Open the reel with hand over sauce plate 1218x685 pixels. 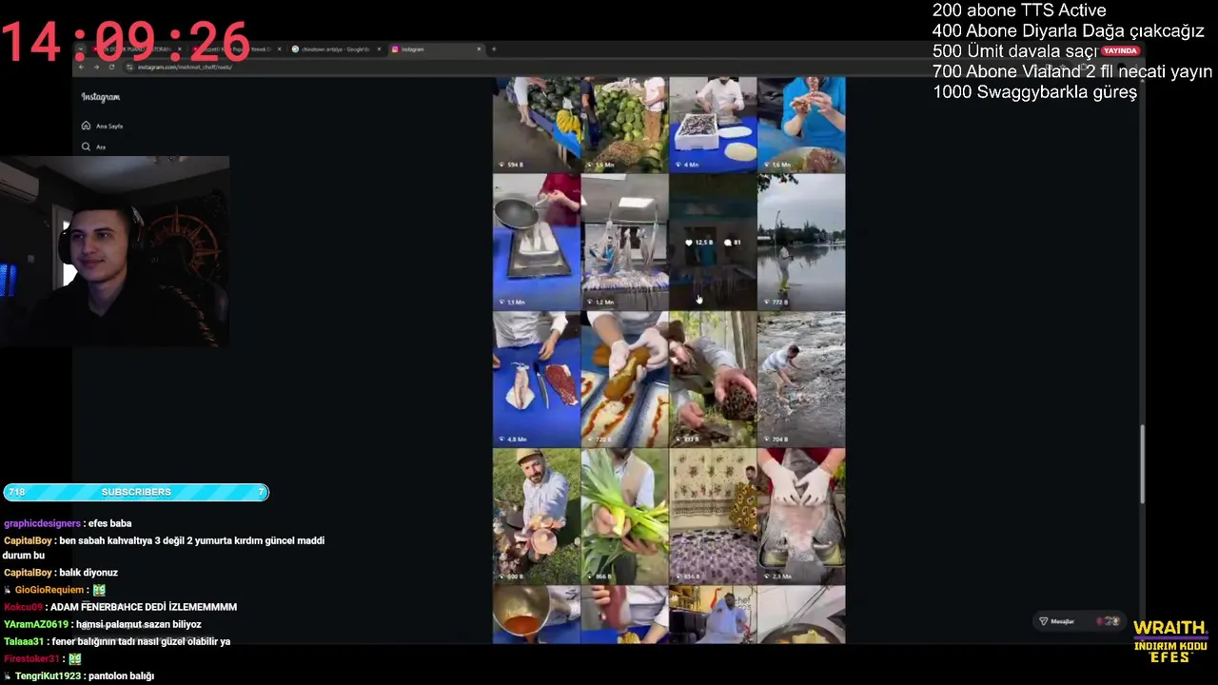click(x=624, y=379)
